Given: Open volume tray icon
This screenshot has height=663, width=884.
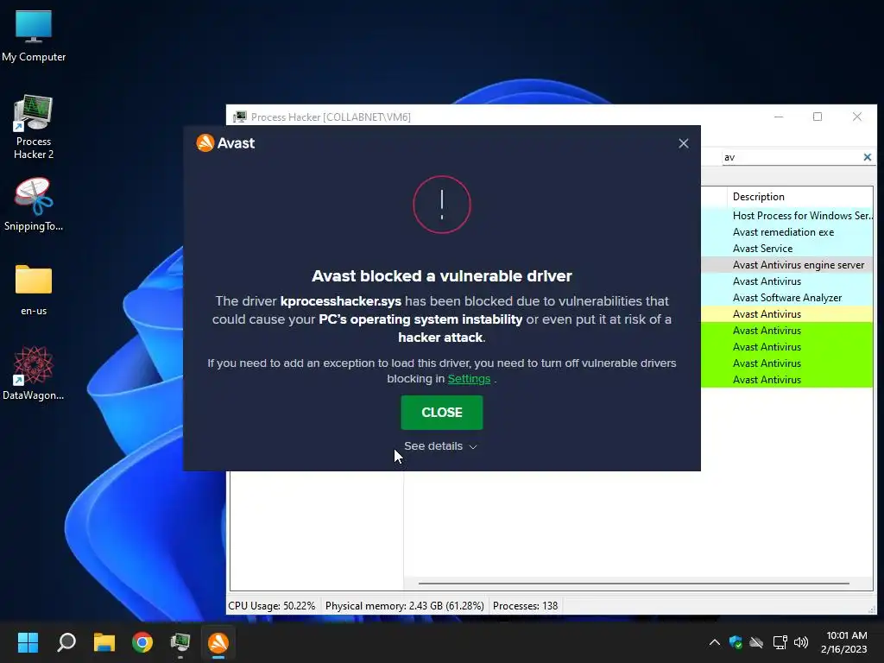Looking at the screenshot, I should pyautogui.click(x=800, y=642).
